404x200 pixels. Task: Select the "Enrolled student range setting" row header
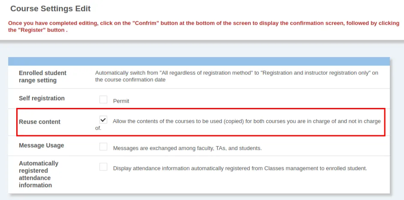42,76
